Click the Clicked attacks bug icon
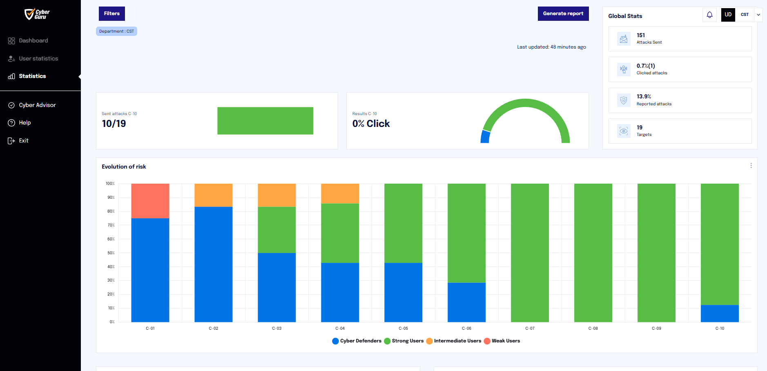 (x=624, y=69)
